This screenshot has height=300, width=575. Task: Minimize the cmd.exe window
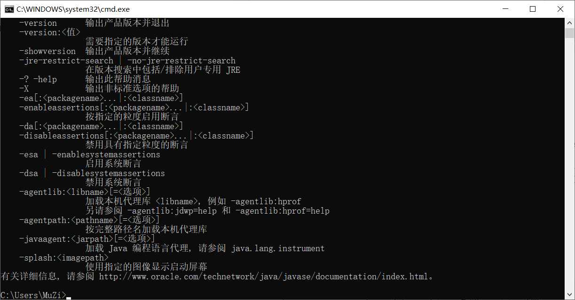tap(505, 9)
